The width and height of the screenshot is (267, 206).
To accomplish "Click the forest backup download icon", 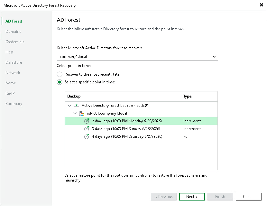I will coord(77,106).
